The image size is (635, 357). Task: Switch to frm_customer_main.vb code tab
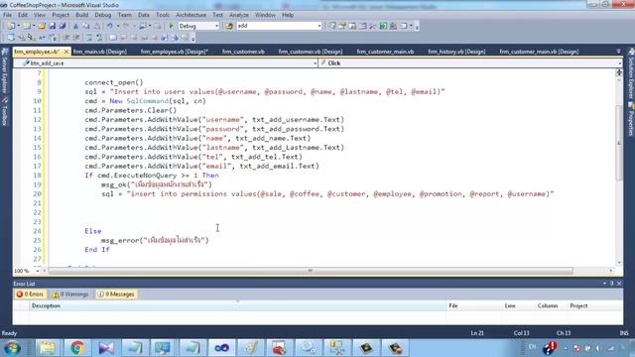(385, 52)
